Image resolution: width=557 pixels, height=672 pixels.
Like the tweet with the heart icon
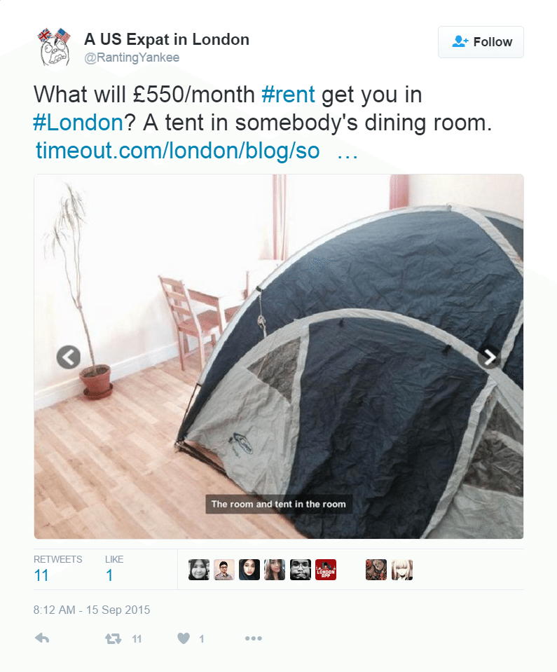[184, 638]
